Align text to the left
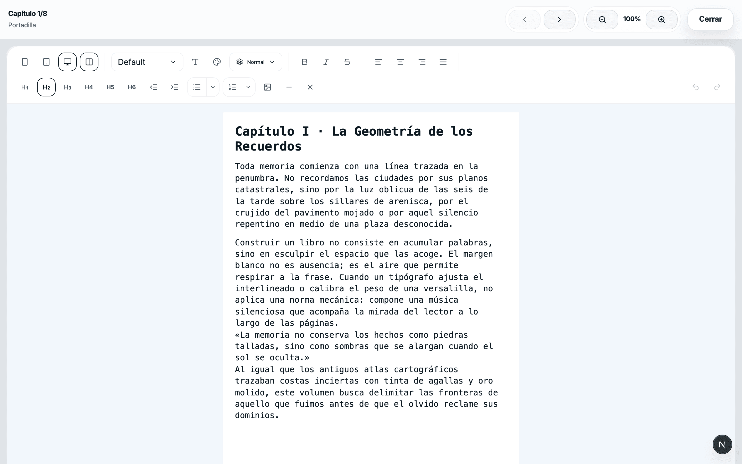This screenshot has width=742, height=464. click(x=378, y=62)
